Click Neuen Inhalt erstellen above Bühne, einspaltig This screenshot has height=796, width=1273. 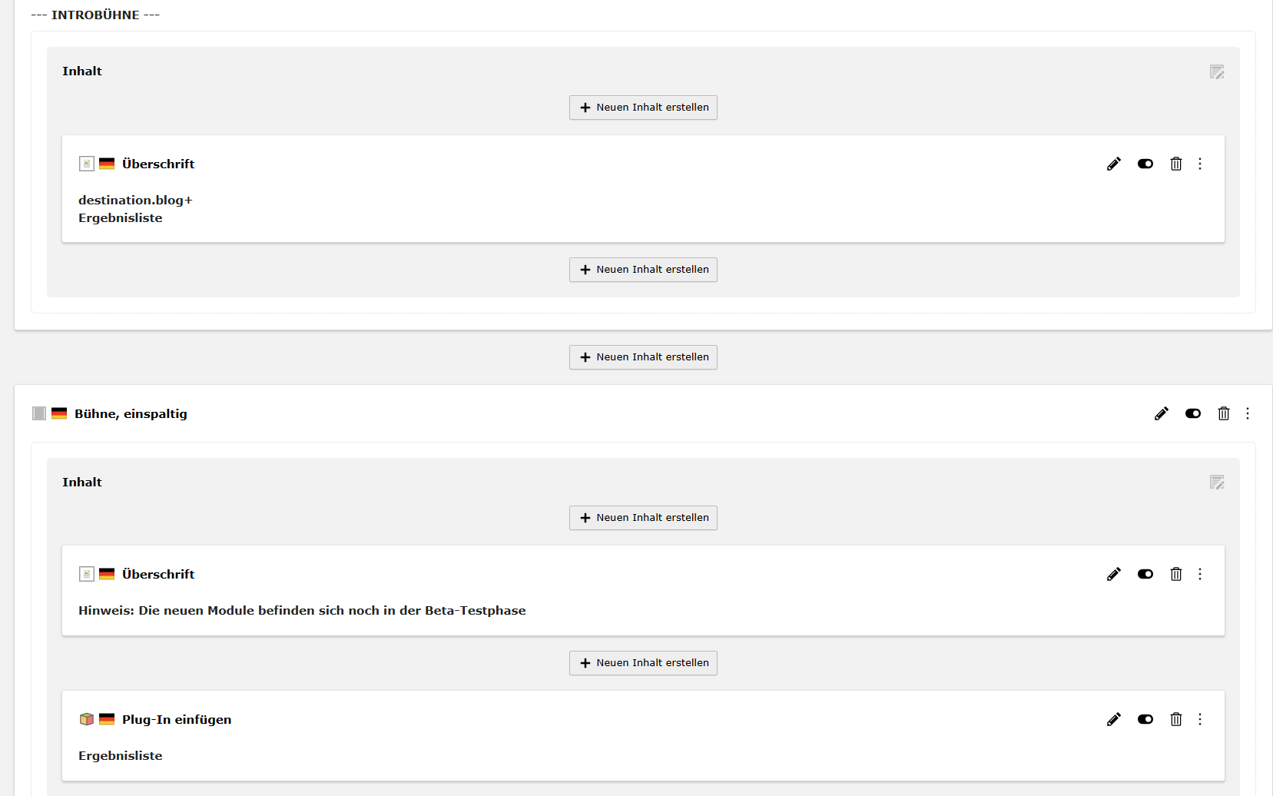tap(643, 357)
